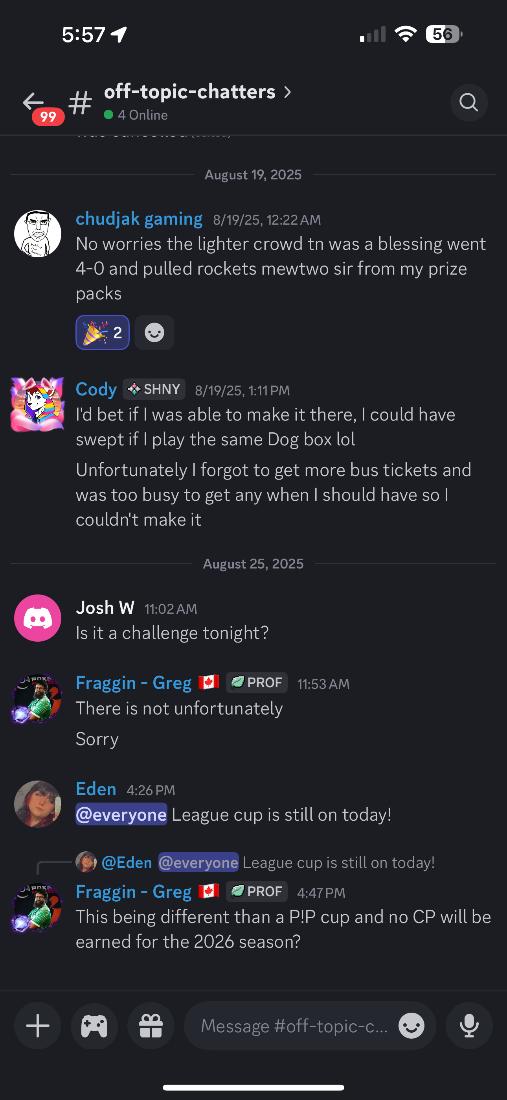
Task: Expand off-topic-chatters channel details chevron
Action: coord(288,92)
